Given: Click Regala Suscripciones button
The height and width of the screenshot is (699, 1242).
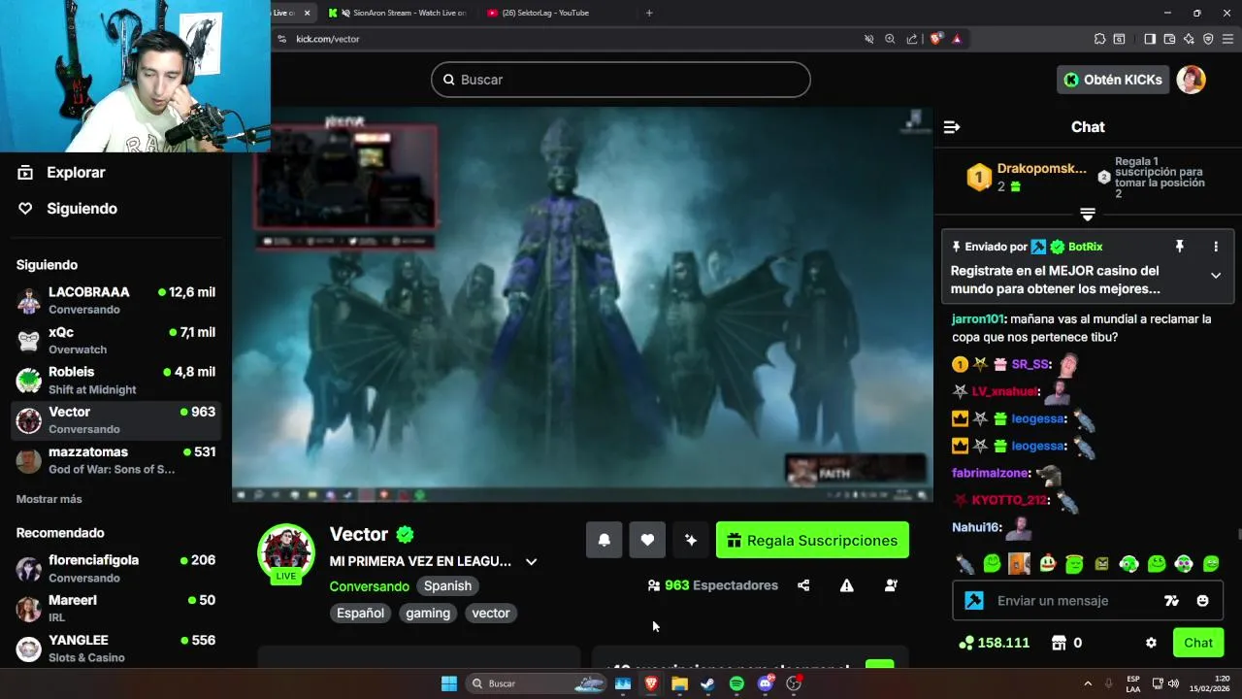Looking at the screenshot, I should [x=812, y=540].
